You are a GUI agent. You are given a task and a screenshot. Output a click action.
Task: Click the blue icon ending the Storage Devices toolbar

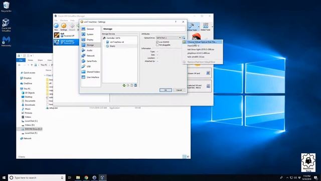pyautogui.click(x=135, y=85)
